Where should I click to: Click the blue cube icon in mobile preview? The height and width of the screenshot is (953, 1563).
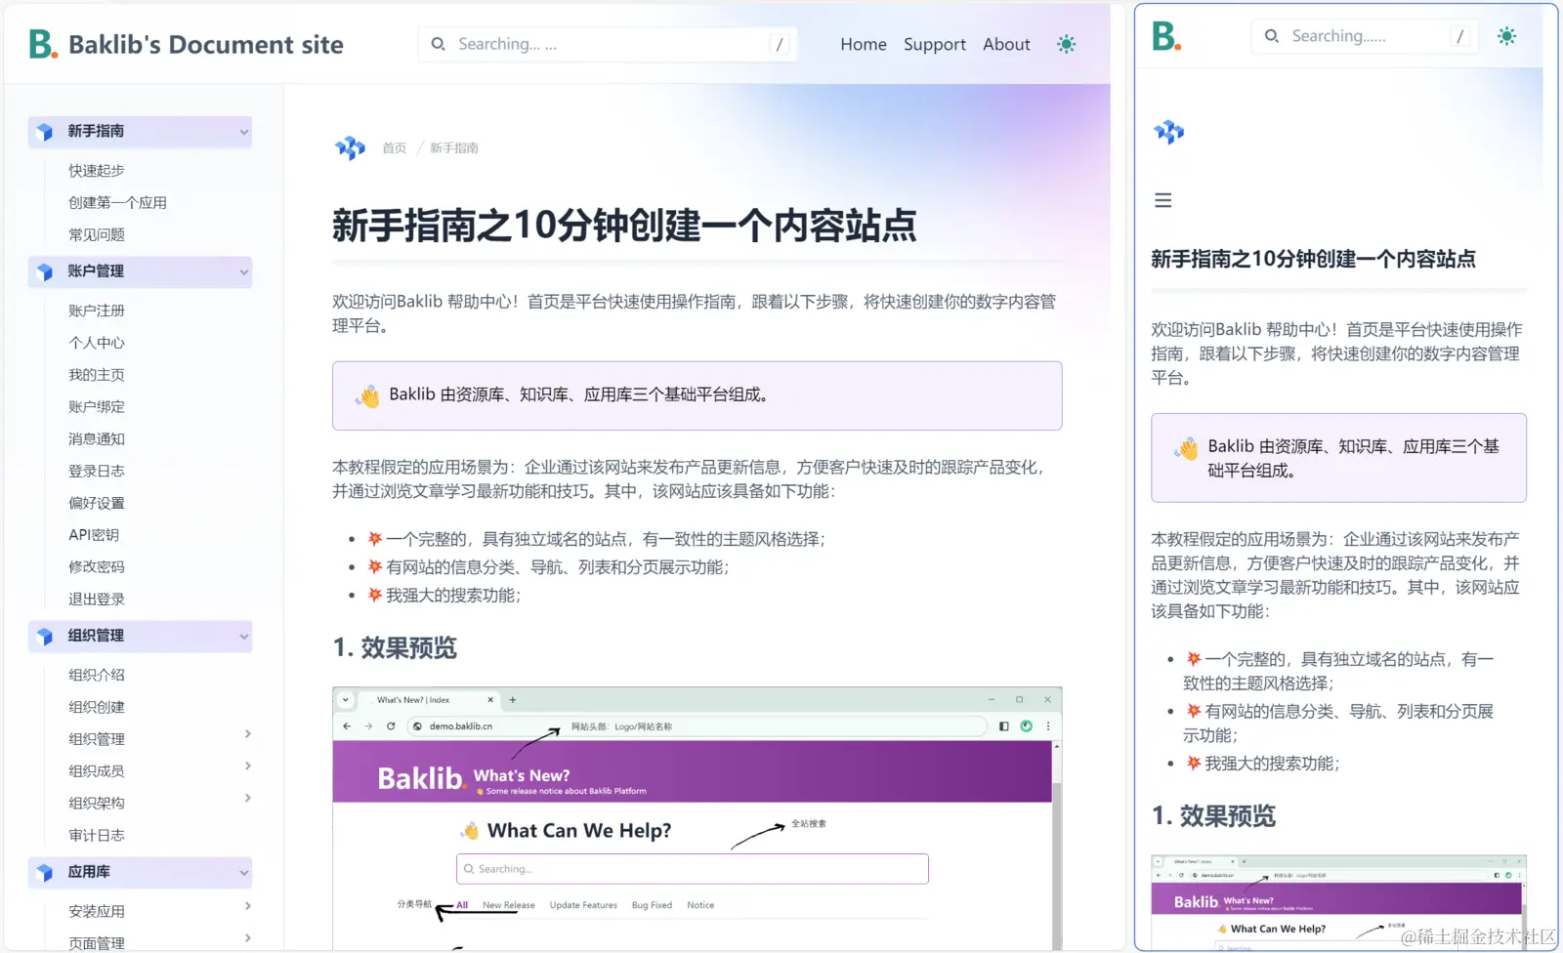click(1168, 131)
